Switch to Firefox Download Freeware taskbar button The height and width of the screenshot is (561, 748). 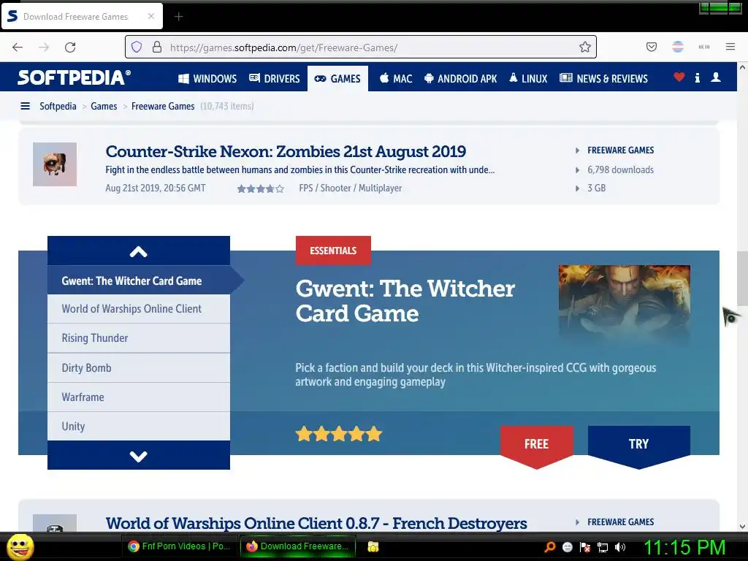pos(298,546)
